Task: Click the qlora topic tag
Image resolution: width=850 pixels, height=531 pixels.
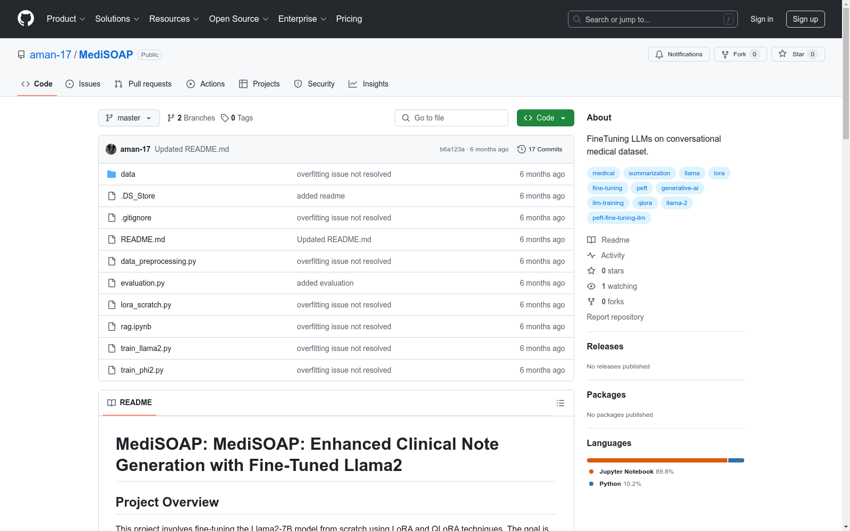Action: click(645, 203)
